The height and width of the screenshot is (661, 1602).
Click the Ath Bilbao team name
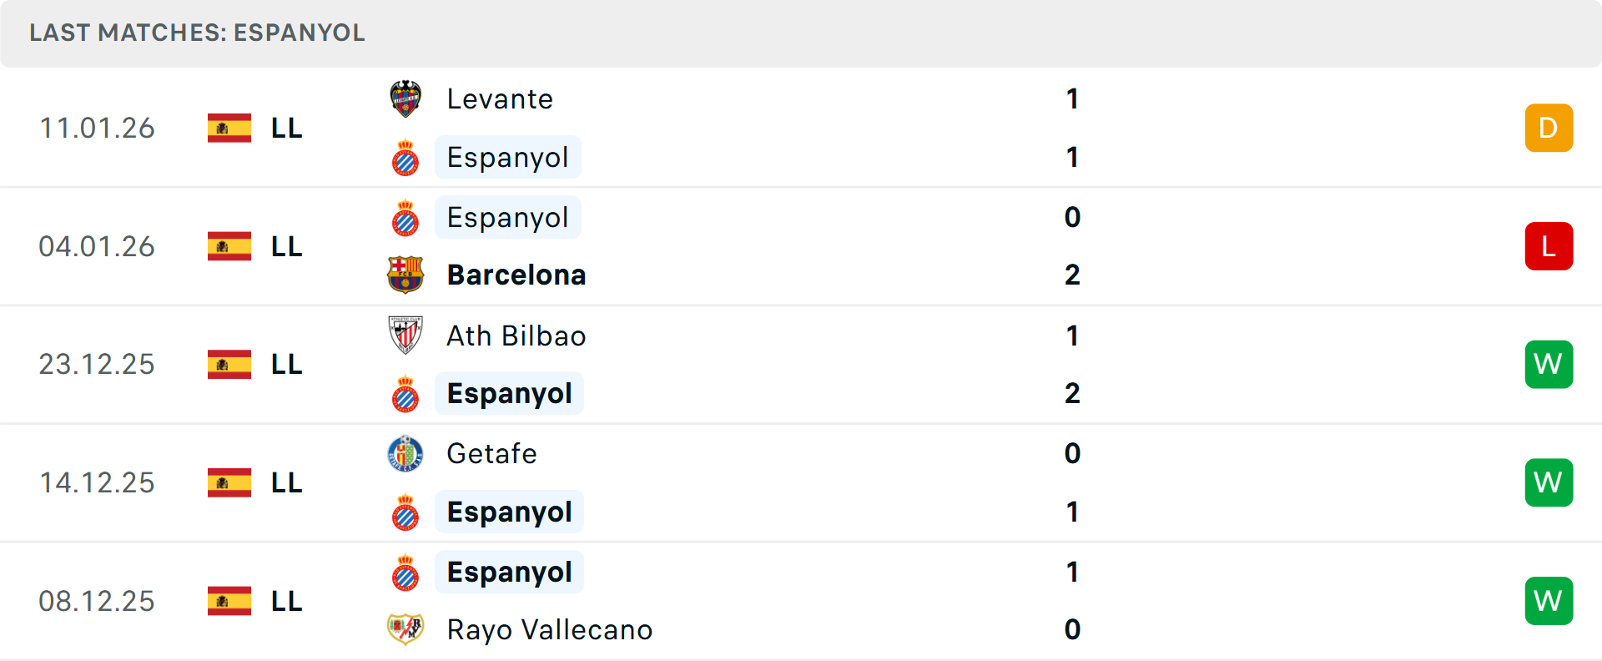coord(516,336)
